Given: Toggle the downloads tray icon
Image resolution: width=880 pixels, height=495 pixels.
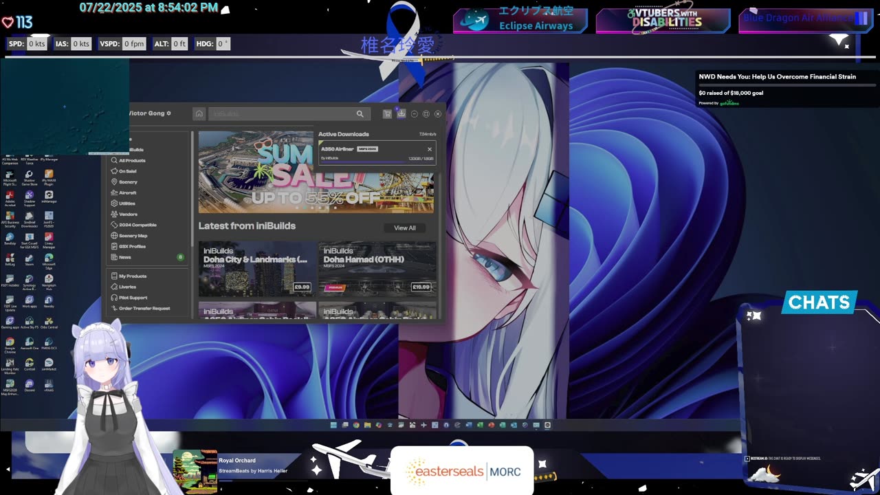Looking at the screenshot, I should tap(401, 113).
